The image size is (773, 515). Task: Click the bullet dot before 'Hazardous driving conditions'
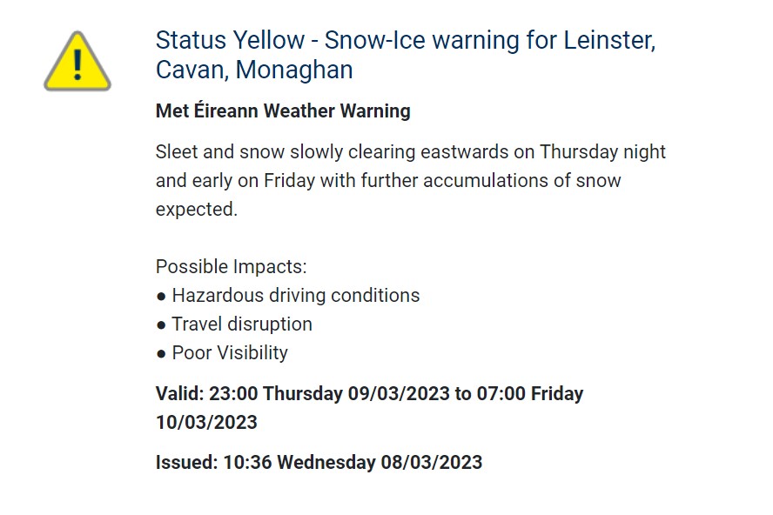click(161, 297)
